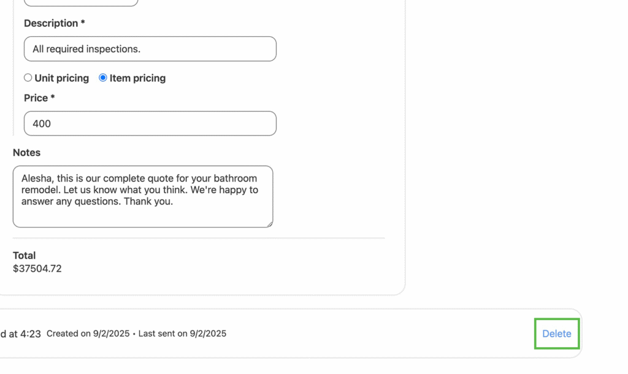Select the Unit pricing radio button
The width and height of the screenshot is (628, 374).
pos(28,78)
